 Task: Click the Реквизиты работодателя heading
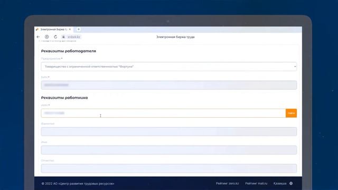(x=69, y=51)
